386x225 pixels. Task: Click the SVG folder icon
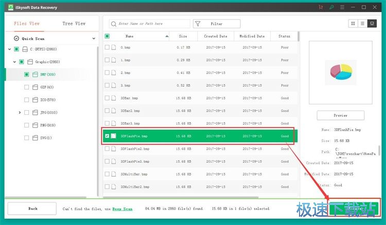35,138
